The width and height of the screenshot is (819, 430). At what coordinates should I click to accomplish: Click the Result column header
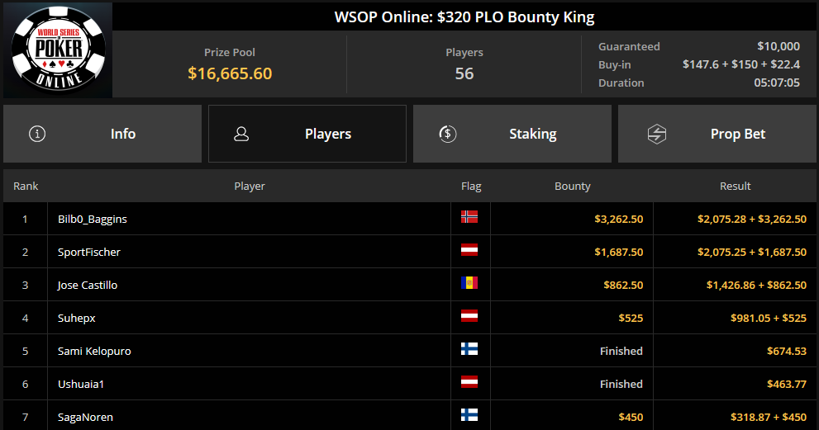[735, 186]
